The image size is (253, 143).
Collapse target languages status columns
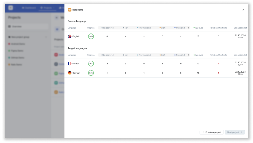[188, 55]
